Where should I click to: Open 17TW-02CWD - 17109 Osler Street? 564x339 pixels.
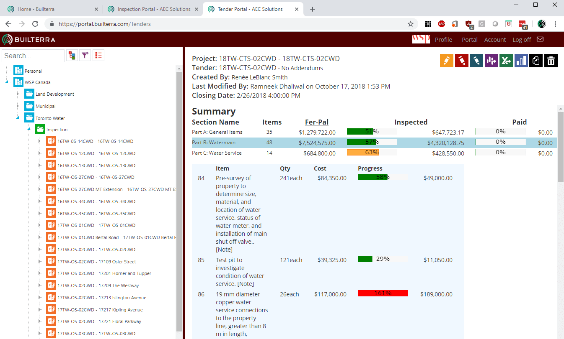[x=97, y=262]
